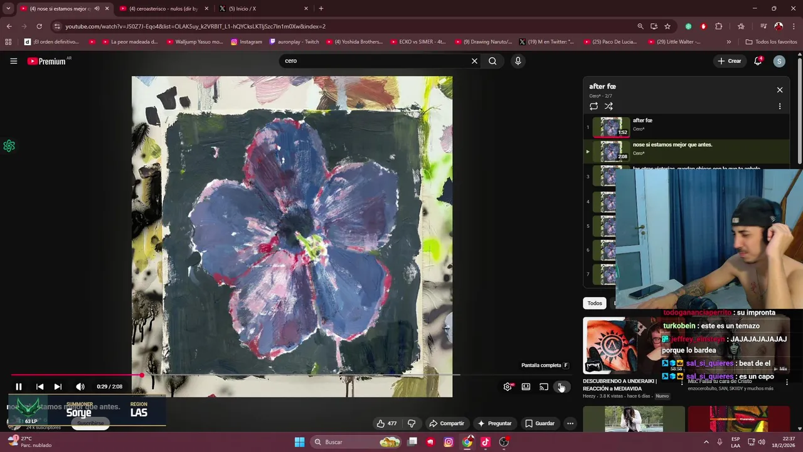This screenshot has width=803, height=452.
Task: Open the tab search dropdown arrow
Action: click(x=8, y=9)
